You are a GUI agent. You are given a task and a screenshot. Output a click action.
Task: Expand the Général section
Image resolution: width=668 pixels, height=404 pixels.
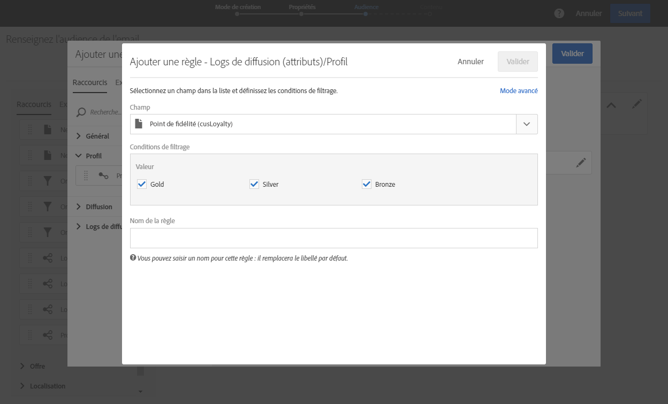[x=79, y=136]
